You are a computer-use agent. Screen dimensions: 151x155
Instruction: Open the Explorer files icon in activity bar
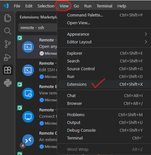7,18
